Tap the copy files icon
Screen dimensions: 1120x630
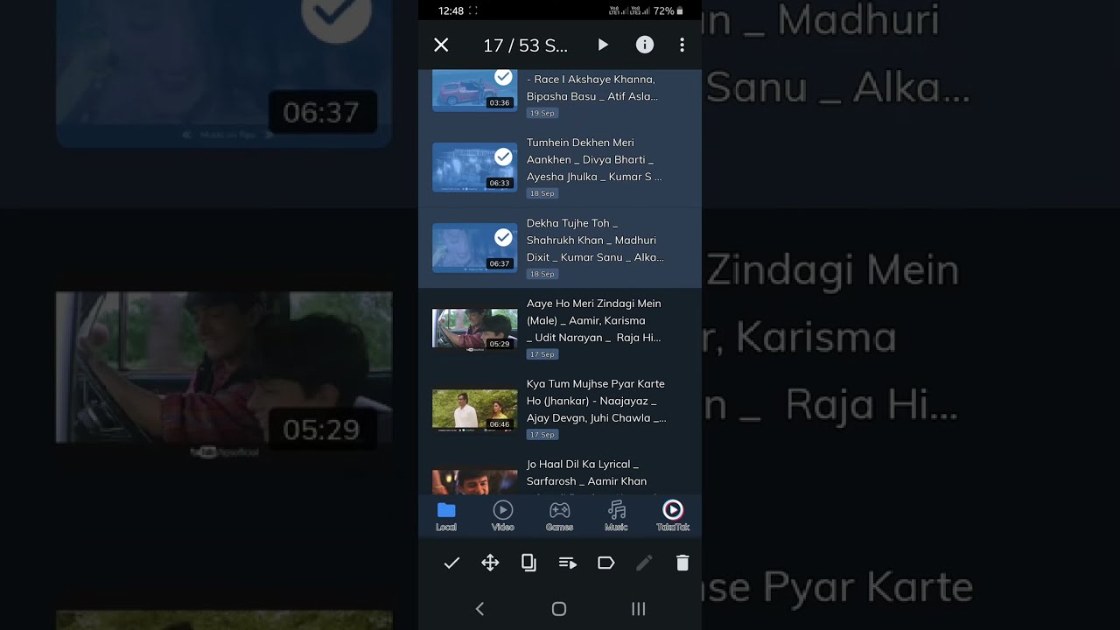point(528,563)
